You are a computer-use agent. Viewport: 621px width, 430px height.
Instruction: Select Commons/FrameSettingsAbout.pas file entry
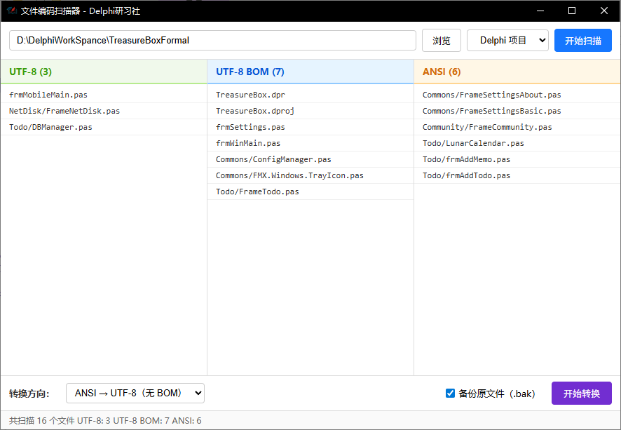[517, 95]
